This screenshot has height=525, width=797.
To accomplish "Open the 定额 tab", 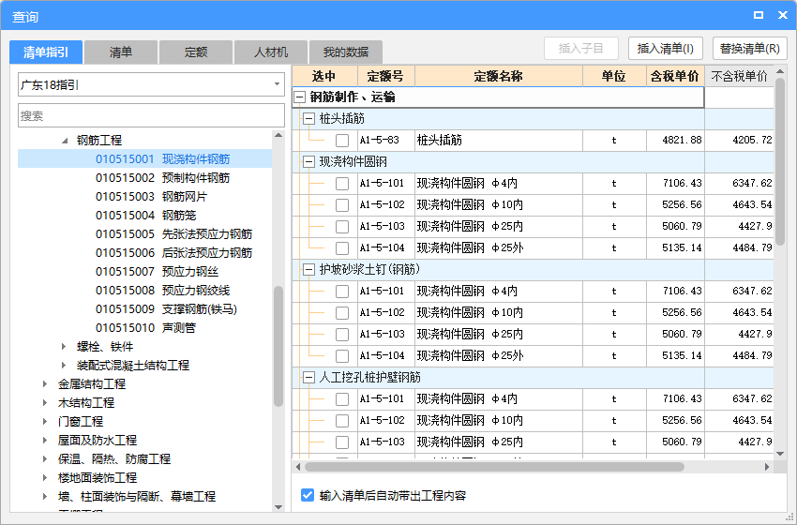I will click(x=196, y=52).
